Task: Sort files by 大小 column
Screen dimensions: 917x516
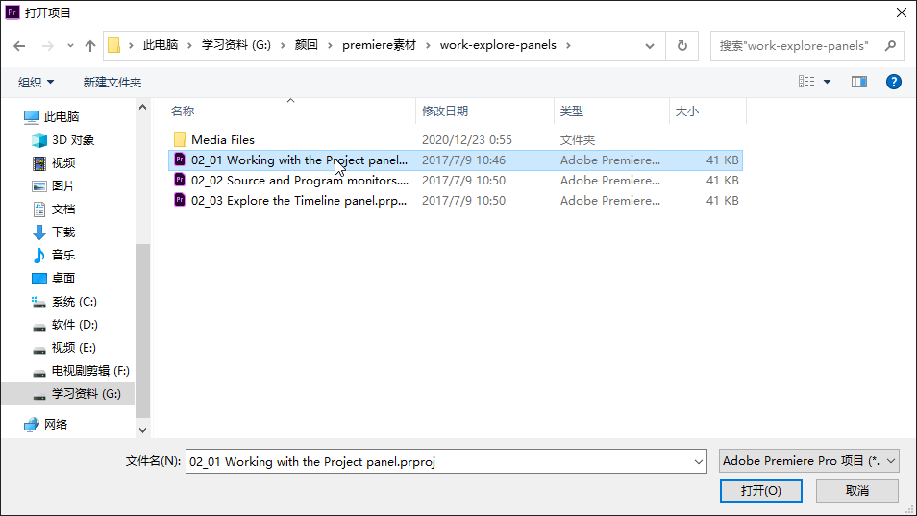Action: pyautogui.click(x=687, y=111)
